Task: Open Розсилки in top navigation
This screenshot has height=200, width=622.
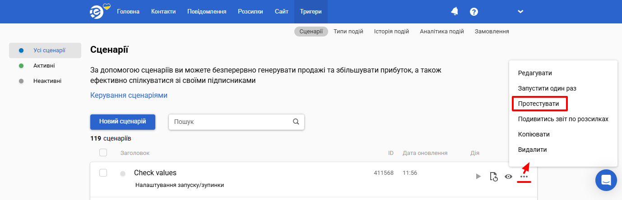Action: click(x=251, y=12)
